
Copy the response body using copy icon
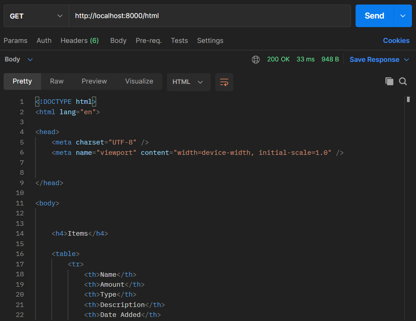pos(389,82)
